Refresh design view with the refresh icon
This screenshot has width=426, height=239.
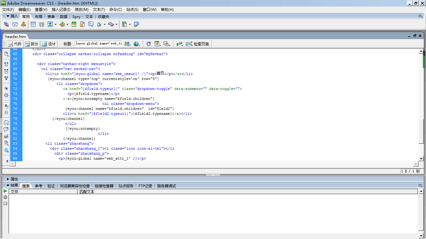click(x=149, y=44)
